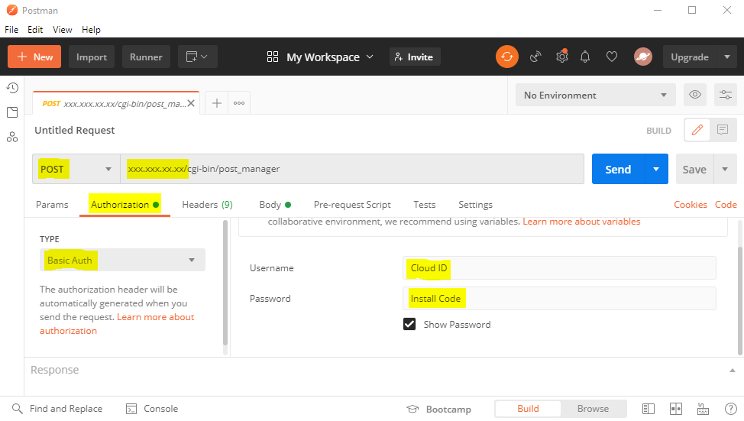Open the Code link
The image size is (744, 421).
[x=726, y=205]
